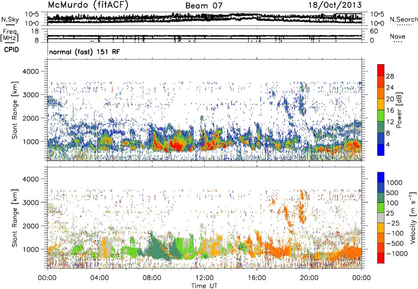Click the "100" tick on the Velocity color bar
This screenshot has width=418, height=289.
(x=392, y=203)
